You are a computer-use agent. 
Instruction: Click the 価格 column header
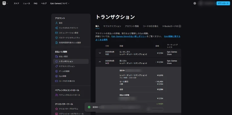pos(157,46)
